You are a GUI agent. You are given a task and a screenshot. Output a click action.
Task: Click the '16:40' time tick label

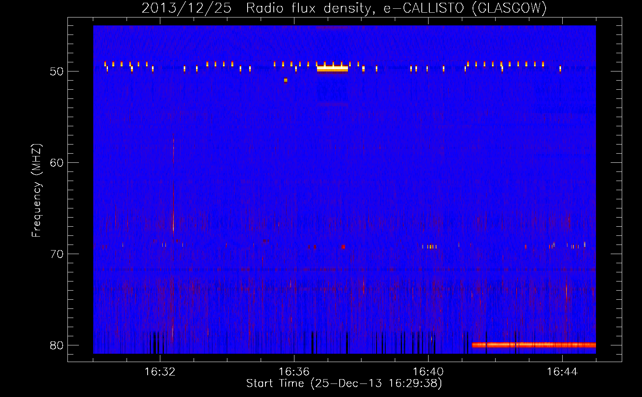tap(428, 372)
